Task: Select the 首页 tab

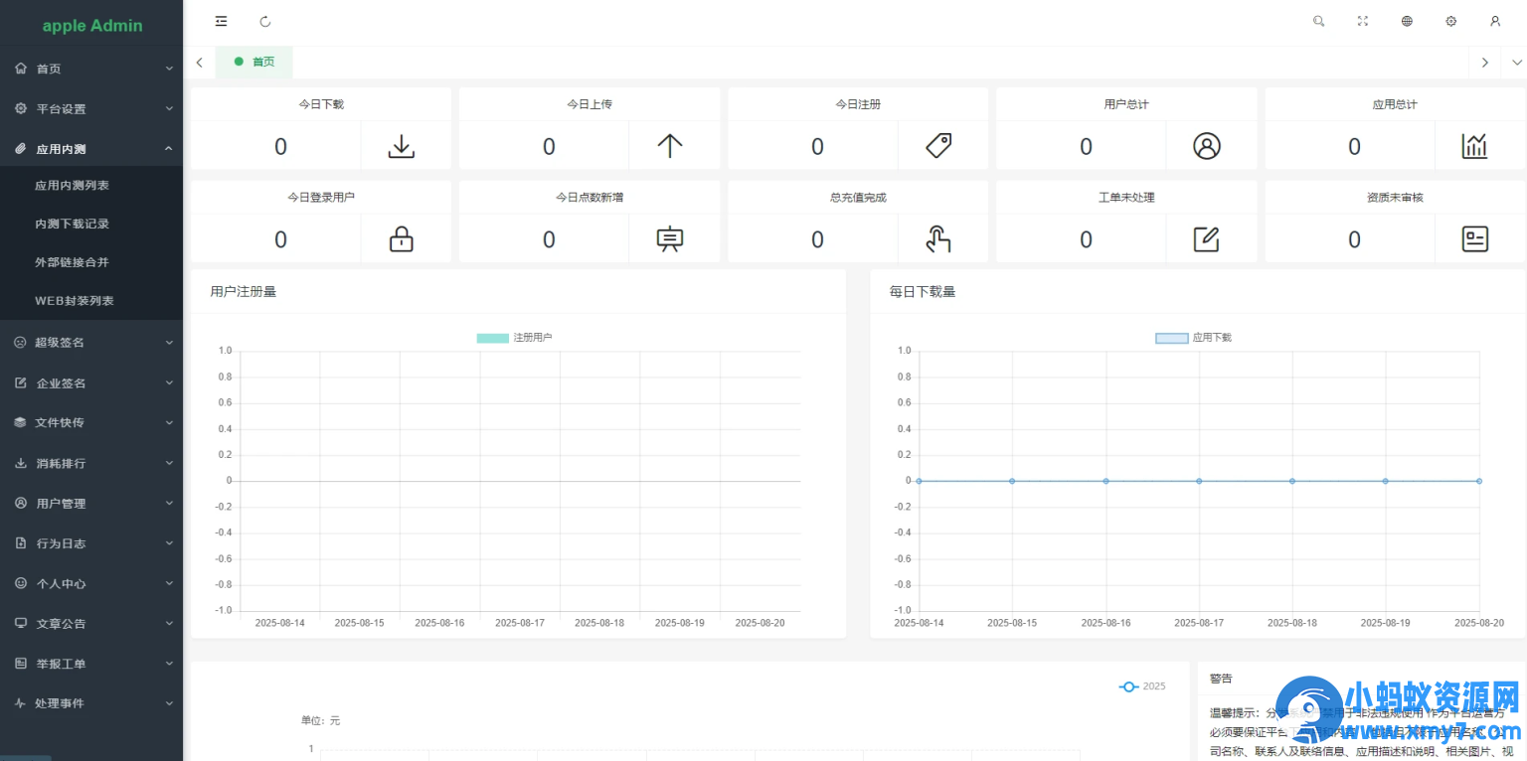Action: tap(254, 62)
